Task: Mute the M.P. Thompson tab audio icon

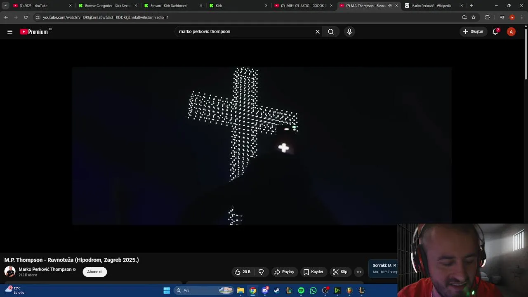Action: [390, 6]
